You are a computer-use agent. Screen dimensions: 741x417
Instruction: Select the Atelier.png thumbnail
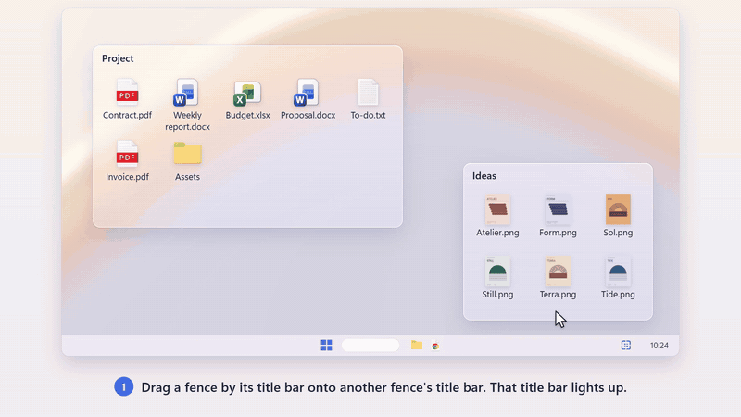click(x=497, y=209)
